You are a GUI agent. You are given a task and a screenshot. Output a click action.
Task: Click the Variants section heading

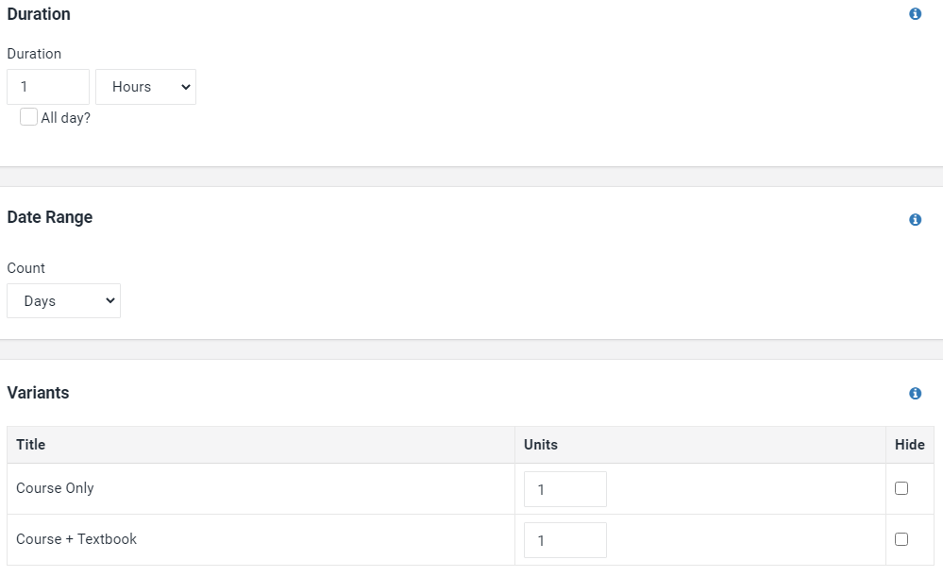pos(38,393)
